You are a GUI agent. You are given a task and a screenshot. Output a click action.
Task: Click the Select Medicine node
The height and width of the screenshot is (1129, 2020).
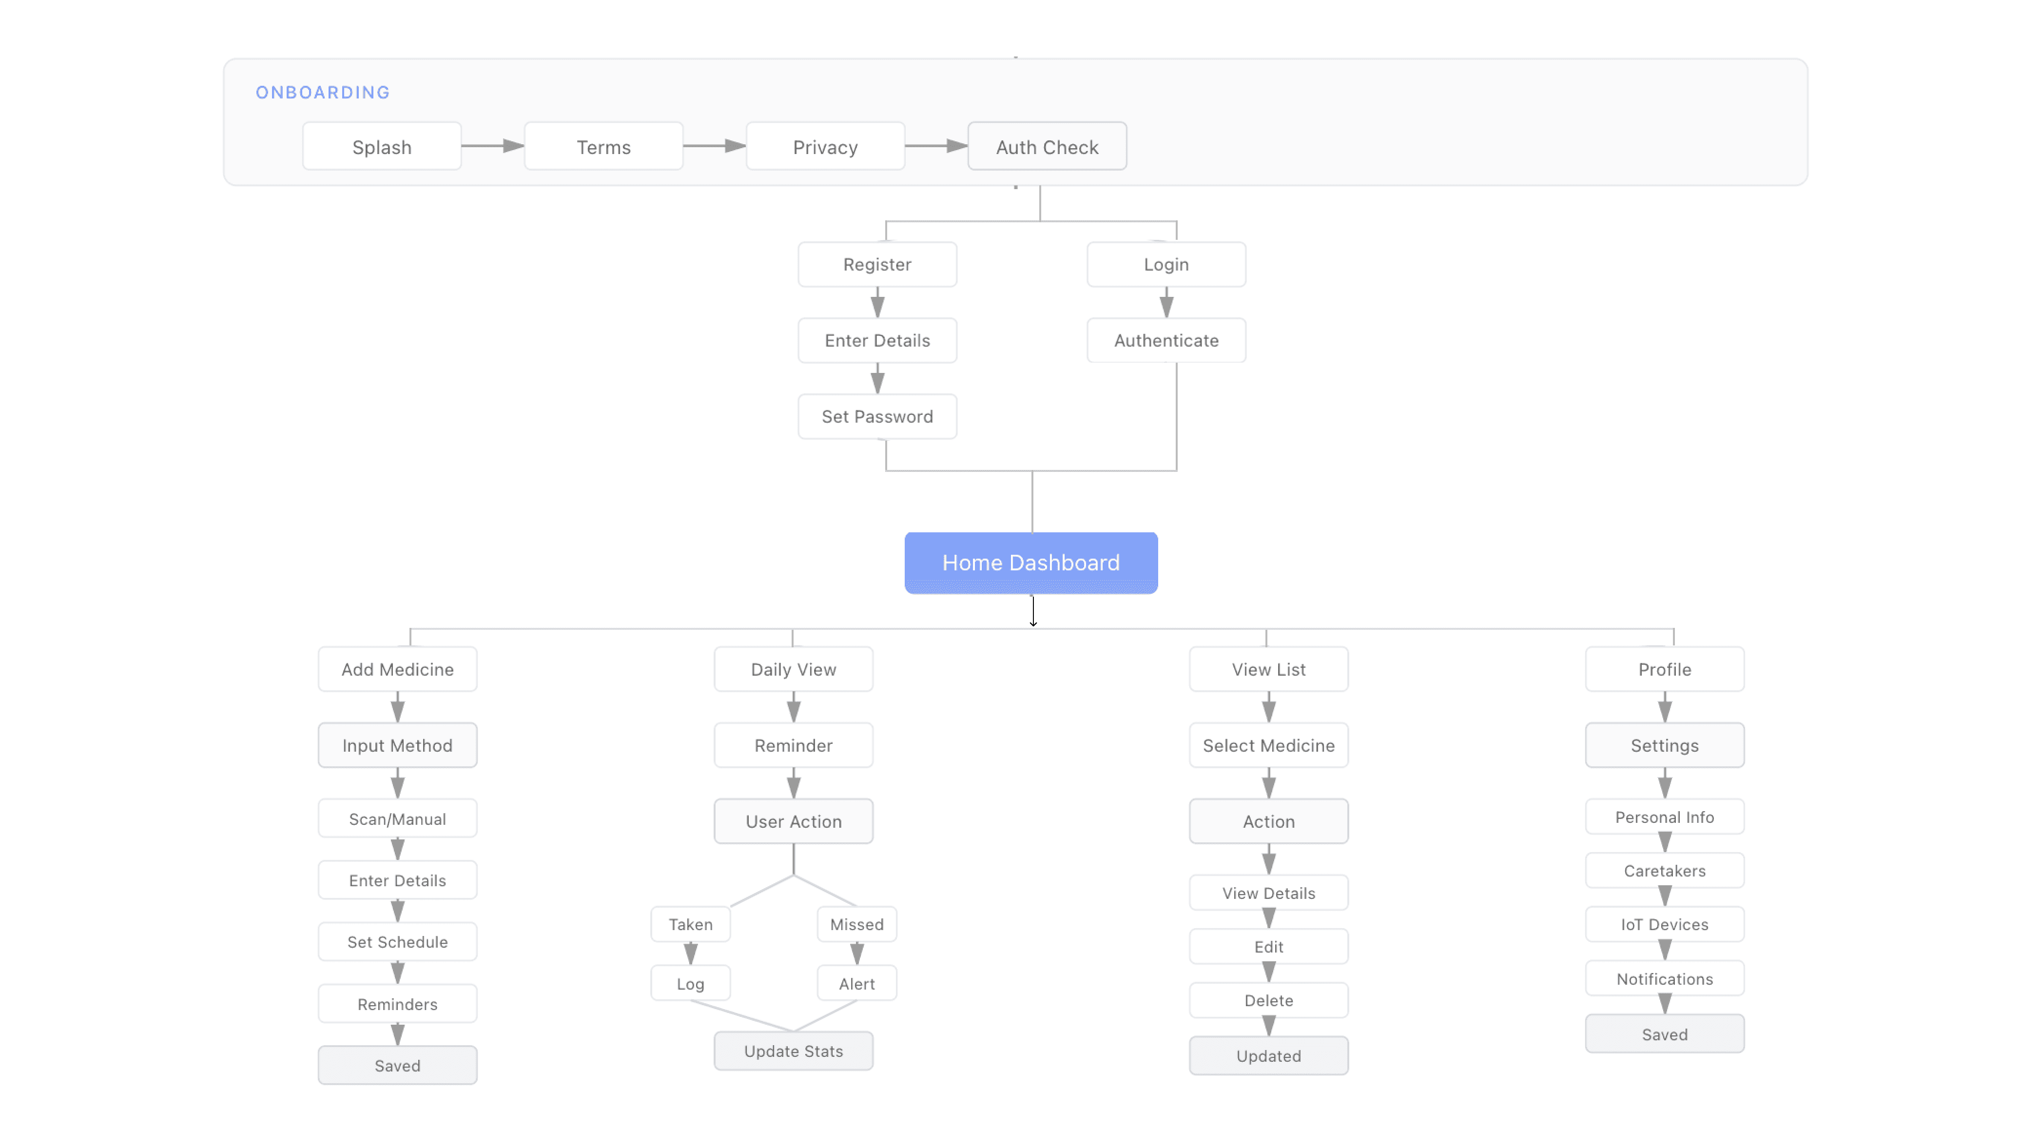[1268, 745]
